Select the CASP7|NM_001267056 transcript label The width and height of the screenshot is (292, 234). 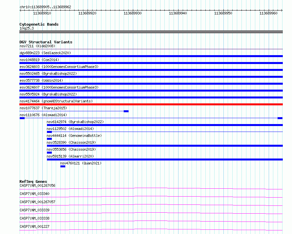pyautogui.click(x=37, y=186)
